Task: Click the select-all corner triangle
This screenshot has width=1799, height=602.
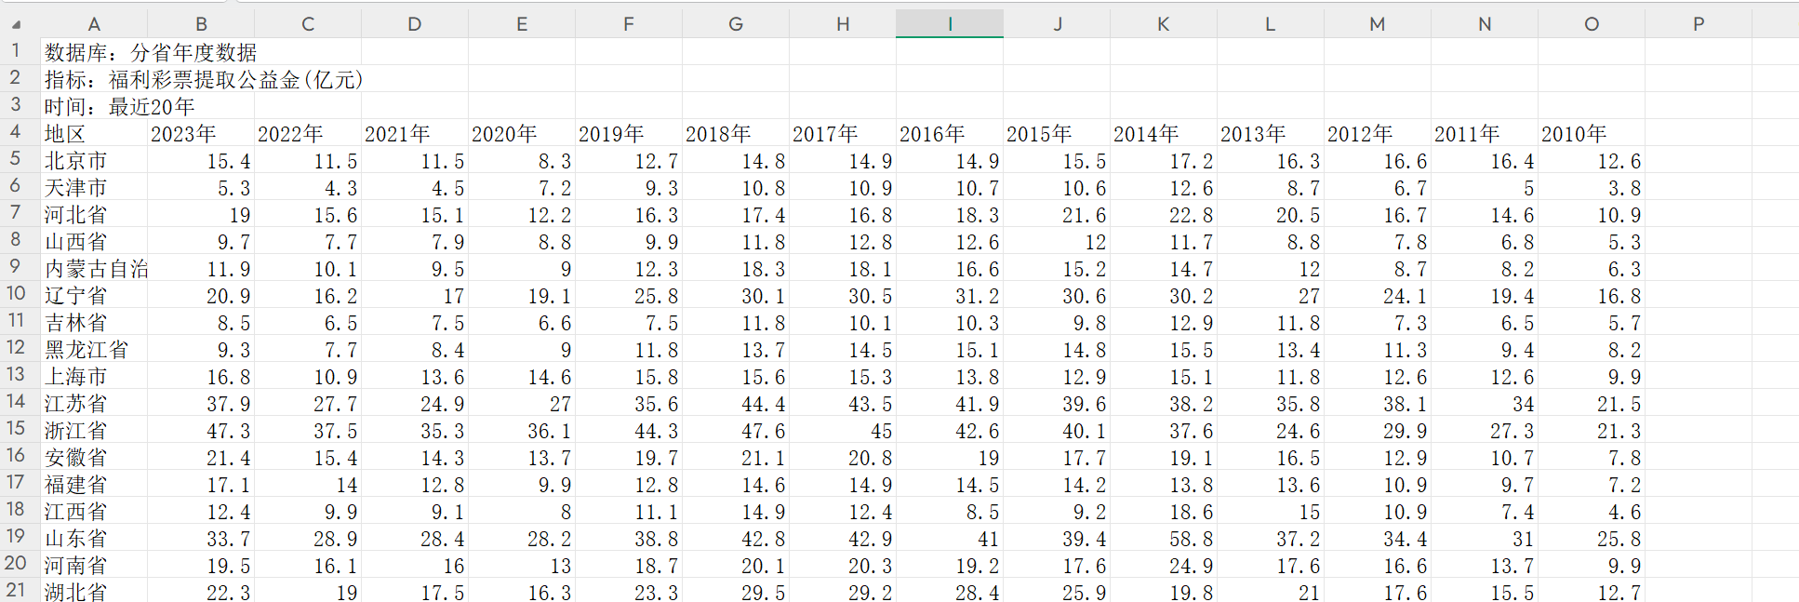Action: click(16, 24)
